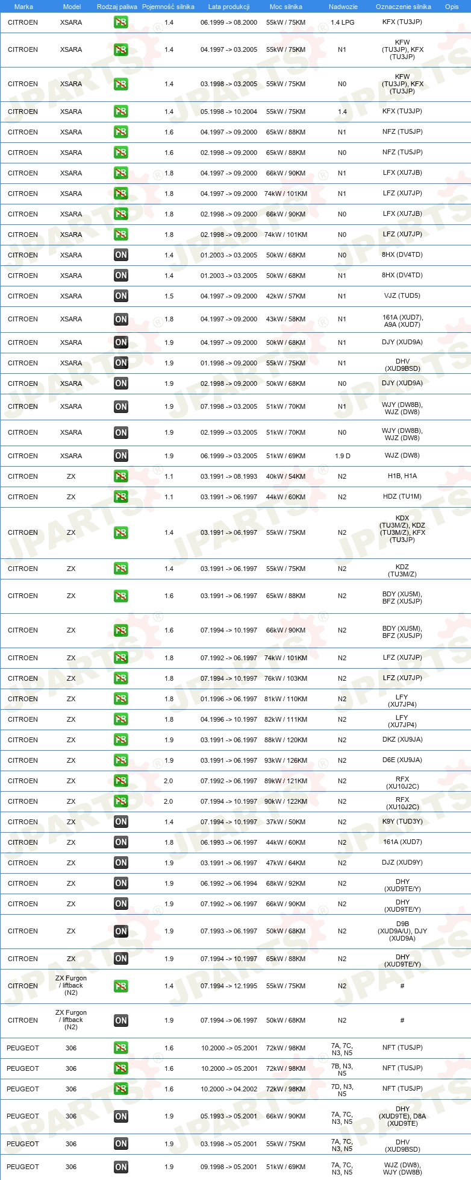The image size is (471, 1180).
Task: Click the petrol icon in the ZX 1.6 65kW / 88KM row
Action: tap(121, 596)
